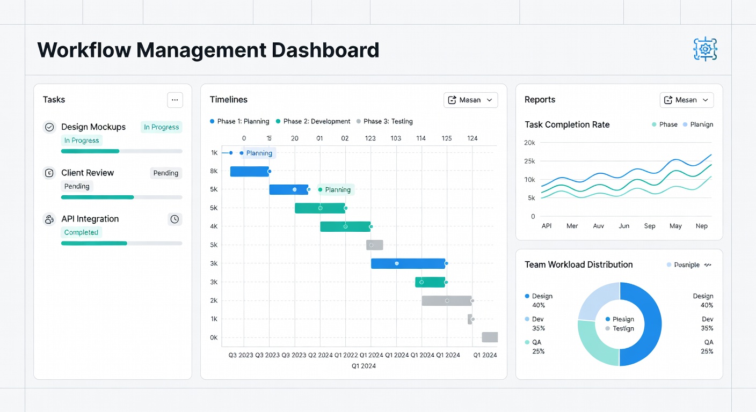Open the settings gear icon in header
The width and height of the screenshot is (756, 412).
(x=705, y=49)
